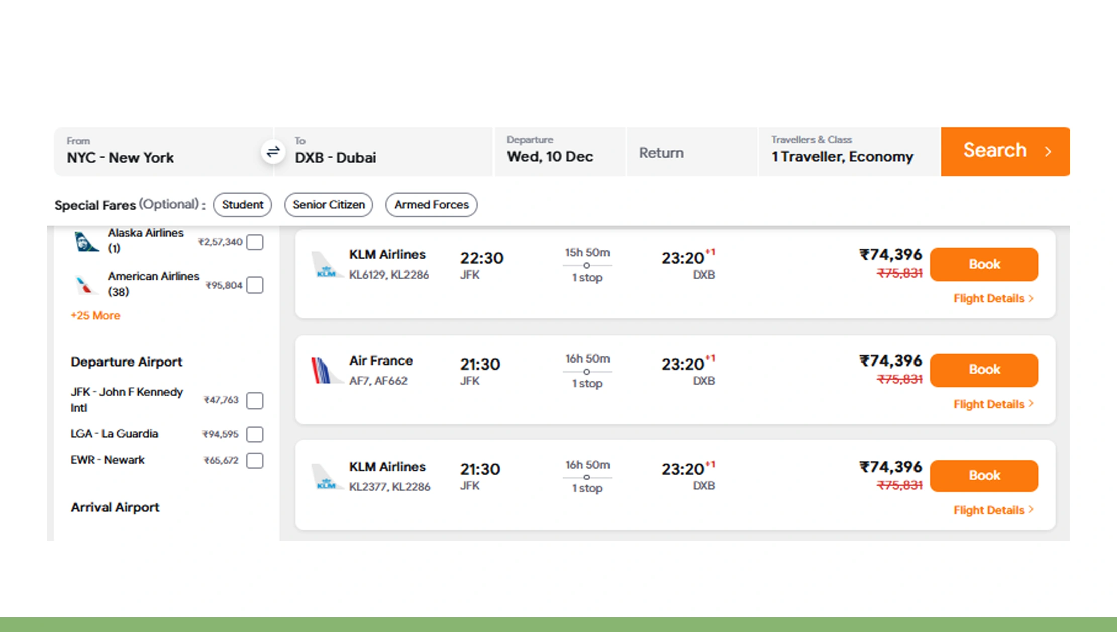Click the swap From/To arrows icon
The height and width of the screenshot is (632, 1117).
coord(273,151)
